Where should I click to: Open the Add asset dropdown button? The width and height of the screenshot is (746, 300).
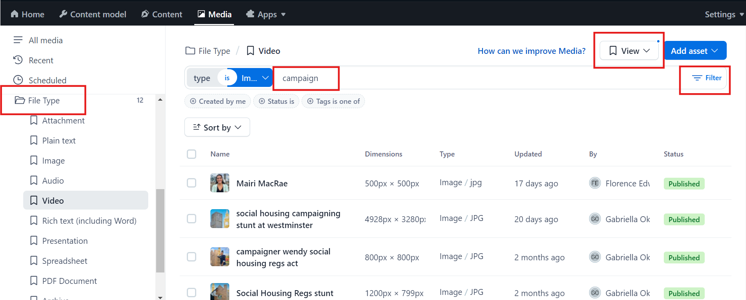(x=695, y=51)
